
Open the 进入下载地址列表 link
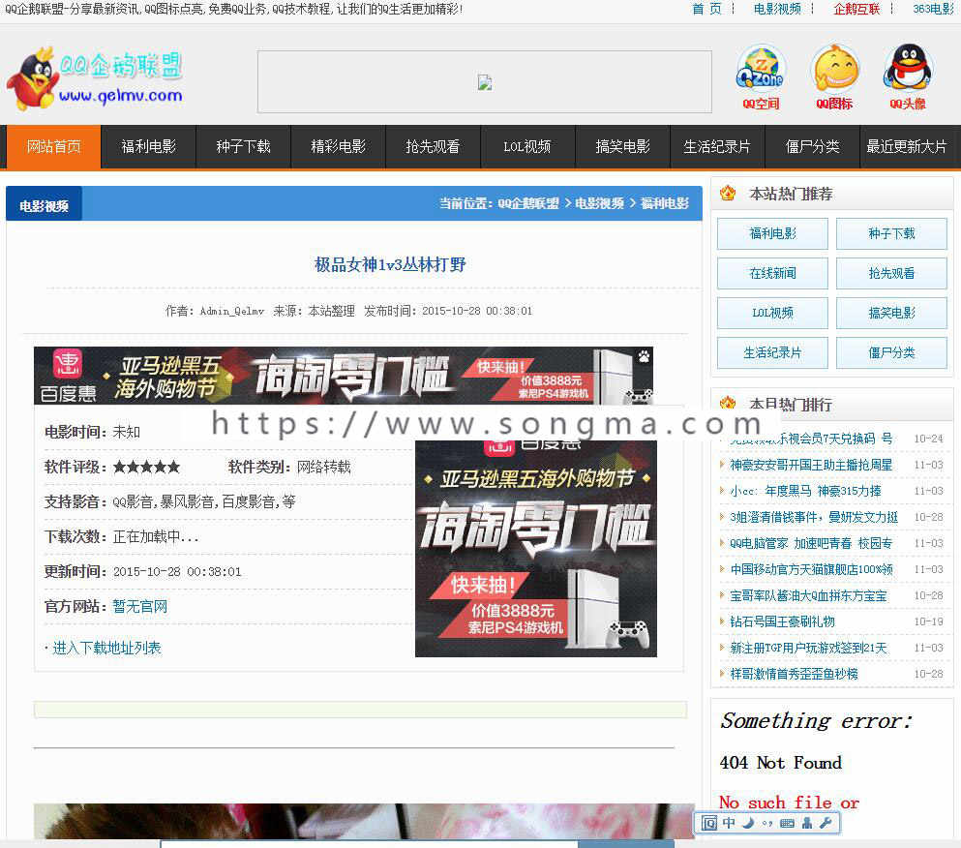(106, 648)
